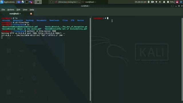The width and height of the screenshot is (183, 103).
Task: Open the File menu
Action: coord(3,10)
